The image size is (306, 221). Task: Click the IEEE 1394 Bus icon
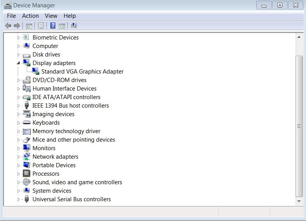tap(27, 105)
